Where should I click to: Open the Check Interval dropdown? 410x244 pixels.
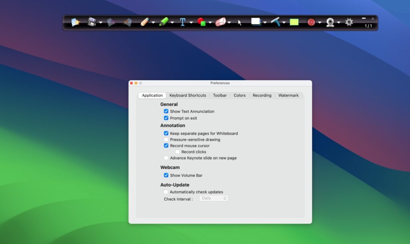[214, 198]
